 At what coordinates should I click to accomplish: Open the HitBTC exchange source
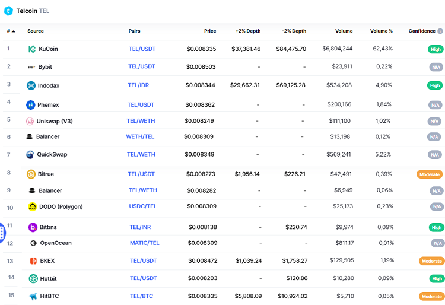click(x=49, y=296)
